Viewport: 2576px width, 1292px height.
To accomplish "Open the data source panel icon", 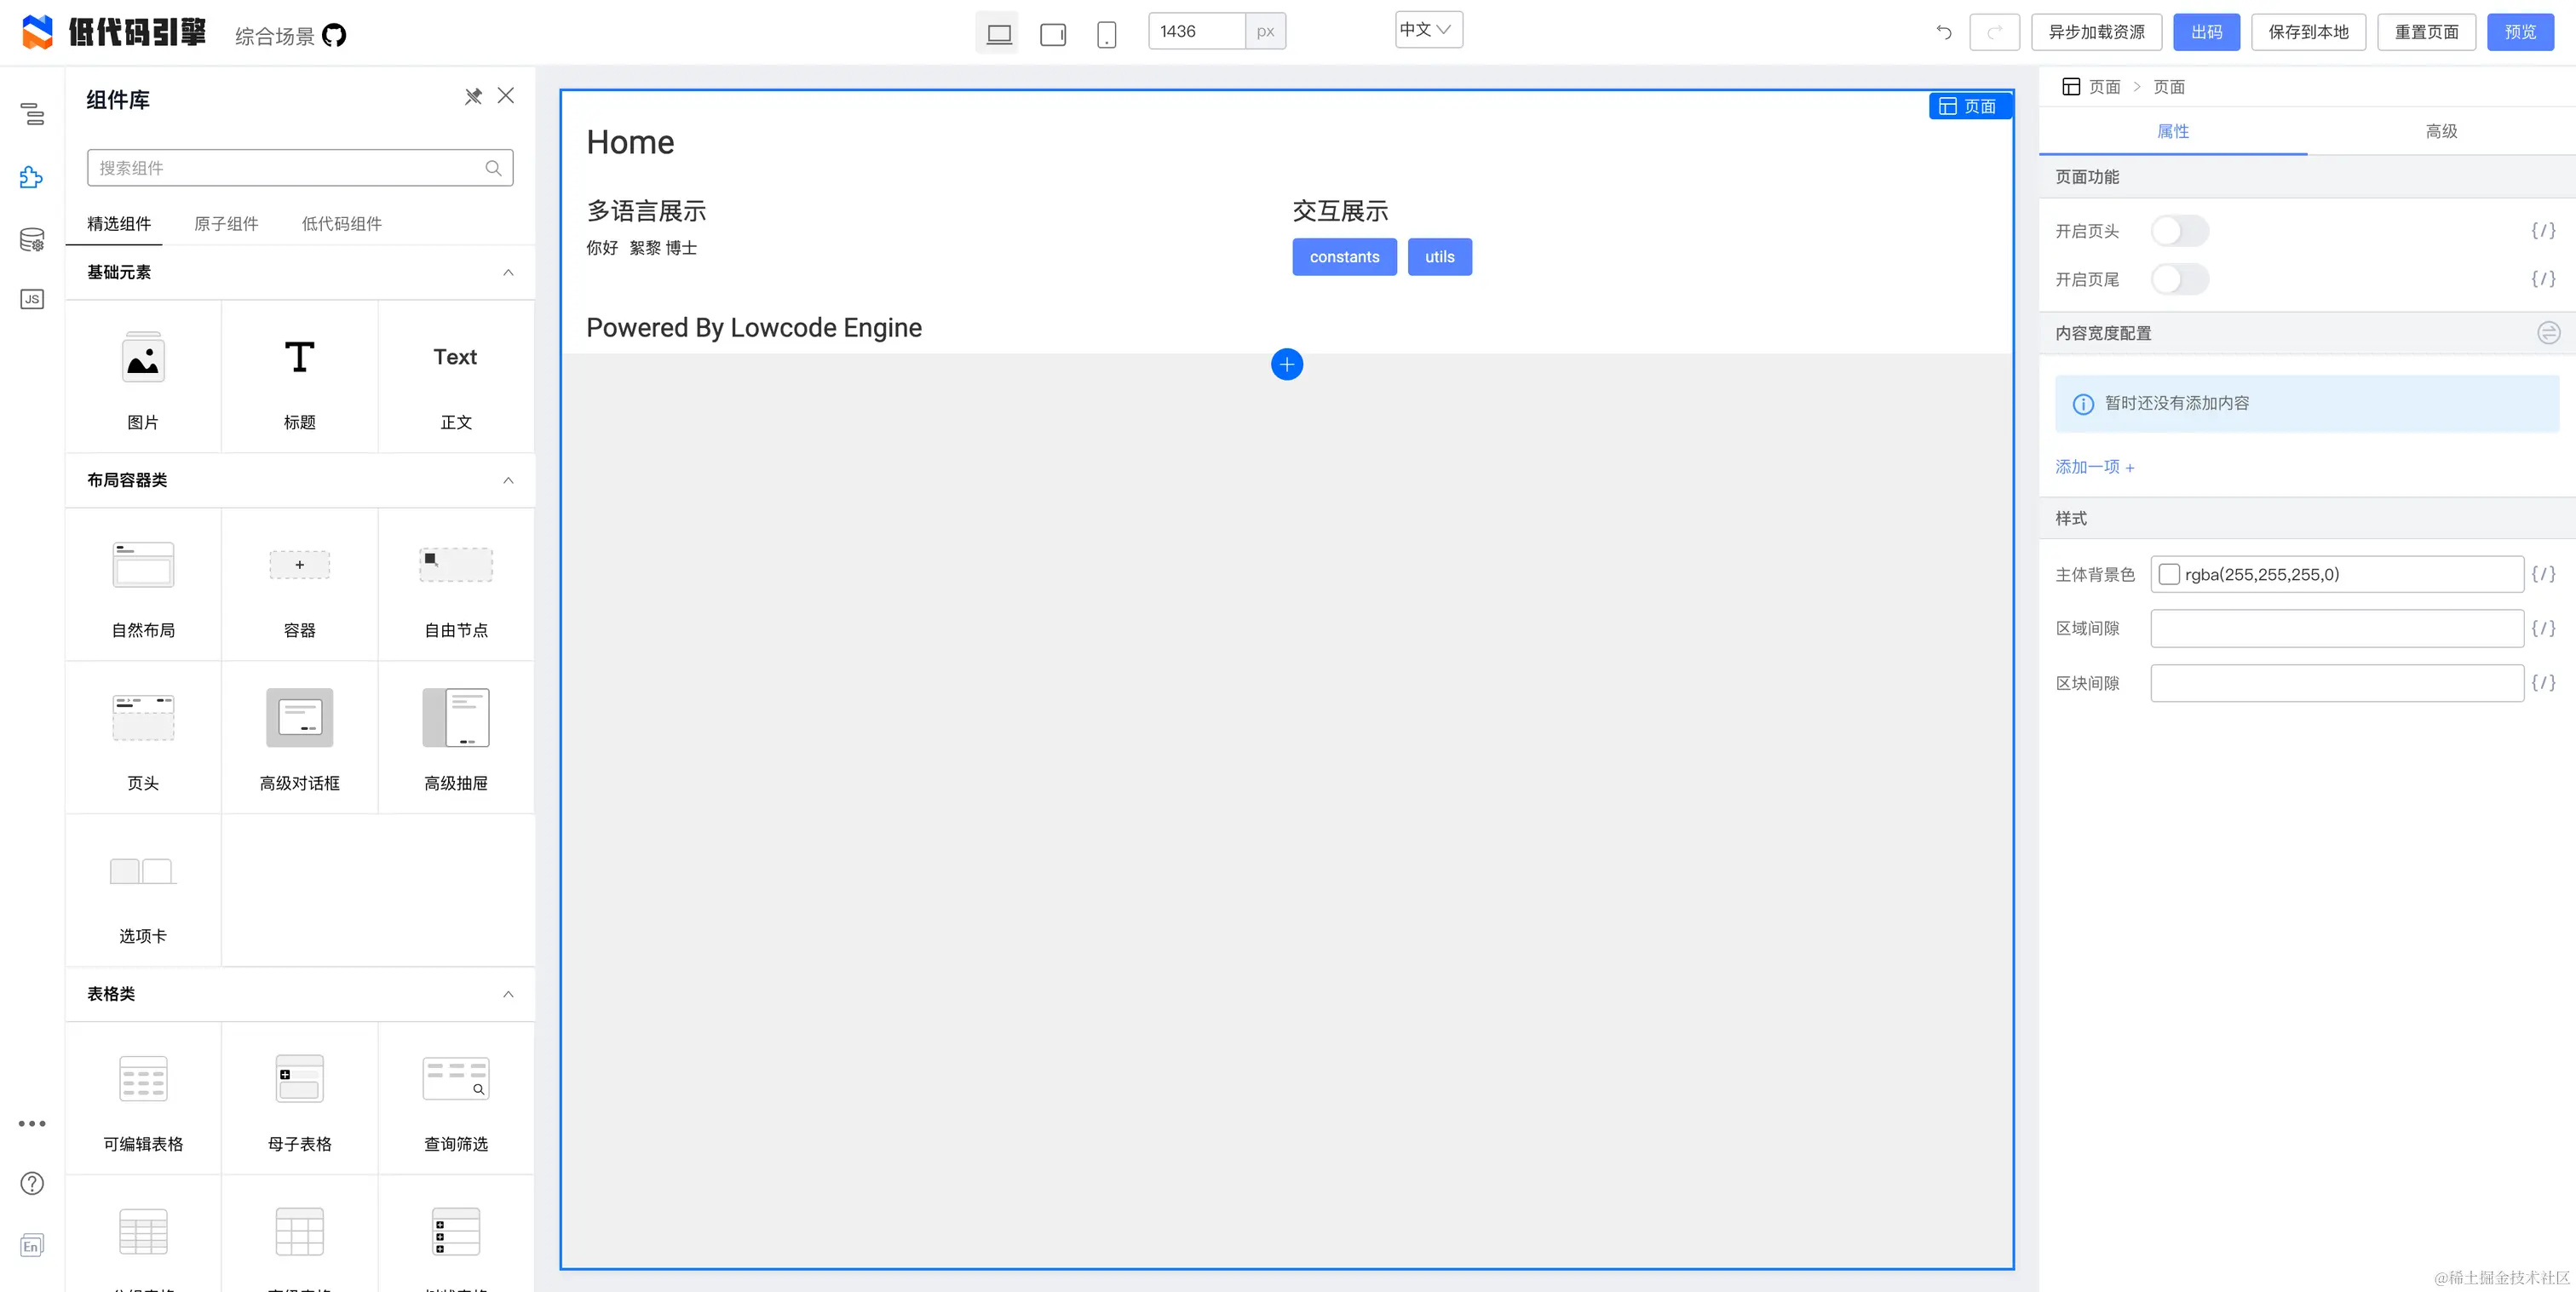I will [32, 239].
